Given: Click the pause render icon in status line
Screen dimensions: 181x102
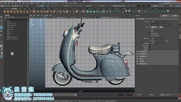Looking at the screenshot, I should tap(129, 6).
